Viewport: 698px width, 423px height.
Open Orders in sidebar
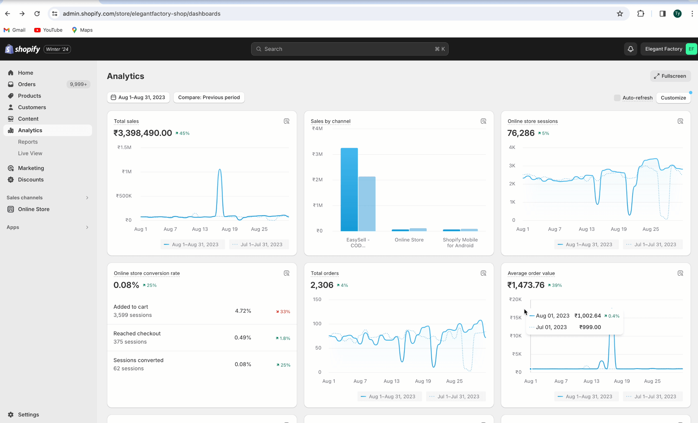(48, 84)
